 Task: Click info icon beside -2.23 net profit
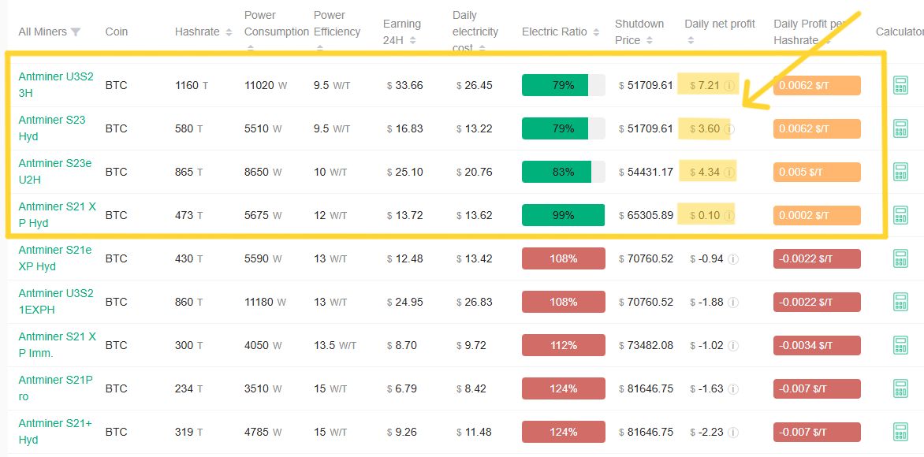click(732, 432)
